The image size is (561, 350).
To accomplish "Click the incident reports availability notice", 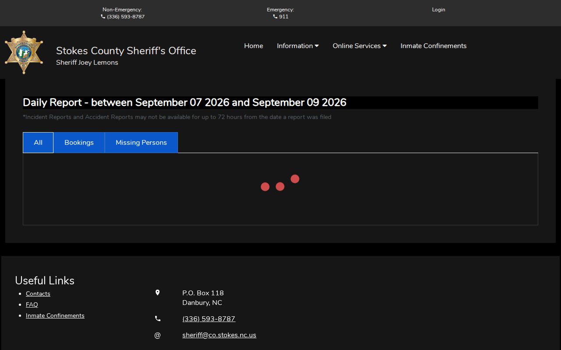I will pos(177,117).
